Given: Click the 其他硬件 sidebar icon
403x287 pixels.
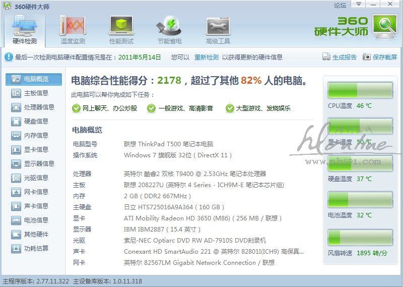Looking at the screenshot, I should pyautogui.click(x=16, y=235).
